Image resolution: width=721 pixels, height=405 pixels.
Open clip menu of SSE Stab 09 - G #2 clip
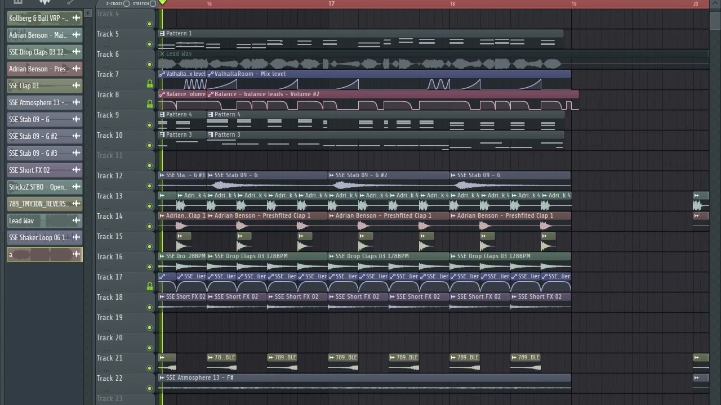coord(332,175)
